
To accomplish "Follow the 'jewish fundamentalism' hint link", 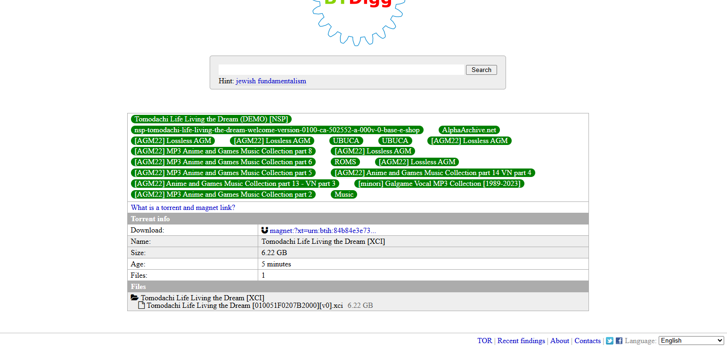I will [x=271, y=81].
